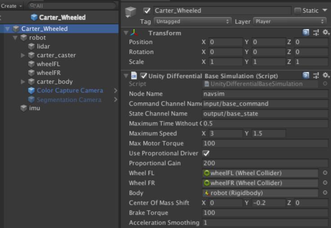The height and width of the screenshot is (228, 331).
Task: Click the hierarchy search box
Action: pos(71,6)
